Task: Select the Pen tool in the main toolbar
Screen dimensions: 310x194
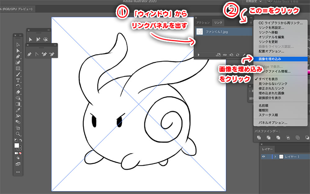Action: (18, 57)
